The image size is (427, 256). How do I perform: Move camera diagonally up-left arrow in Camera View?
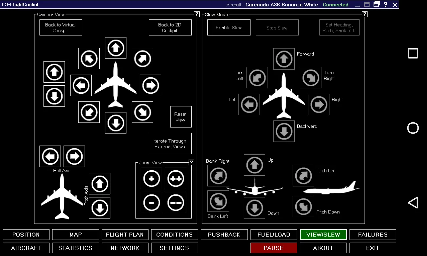[x=89, y=59]
